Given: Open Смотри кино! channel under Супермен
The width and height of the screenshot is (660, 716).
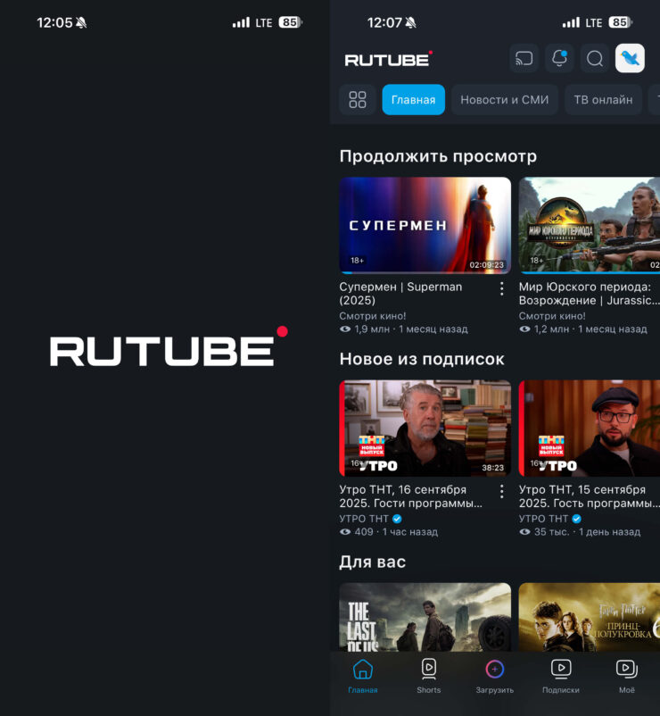Looking at the screenshot, I should coord(372,316).
